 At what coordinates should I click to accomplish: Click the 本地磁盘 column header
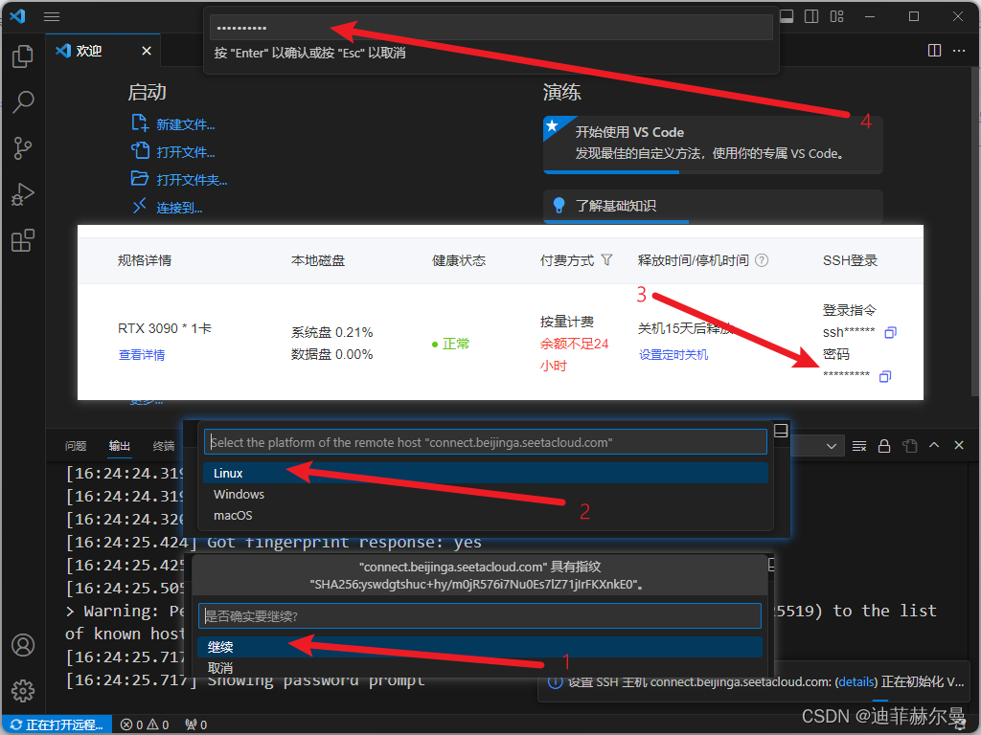[x=318, y=260]
